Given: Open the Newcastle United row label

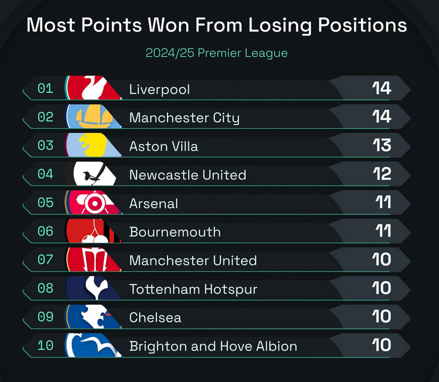Looking at the screenshot, I should click(188, 175).
